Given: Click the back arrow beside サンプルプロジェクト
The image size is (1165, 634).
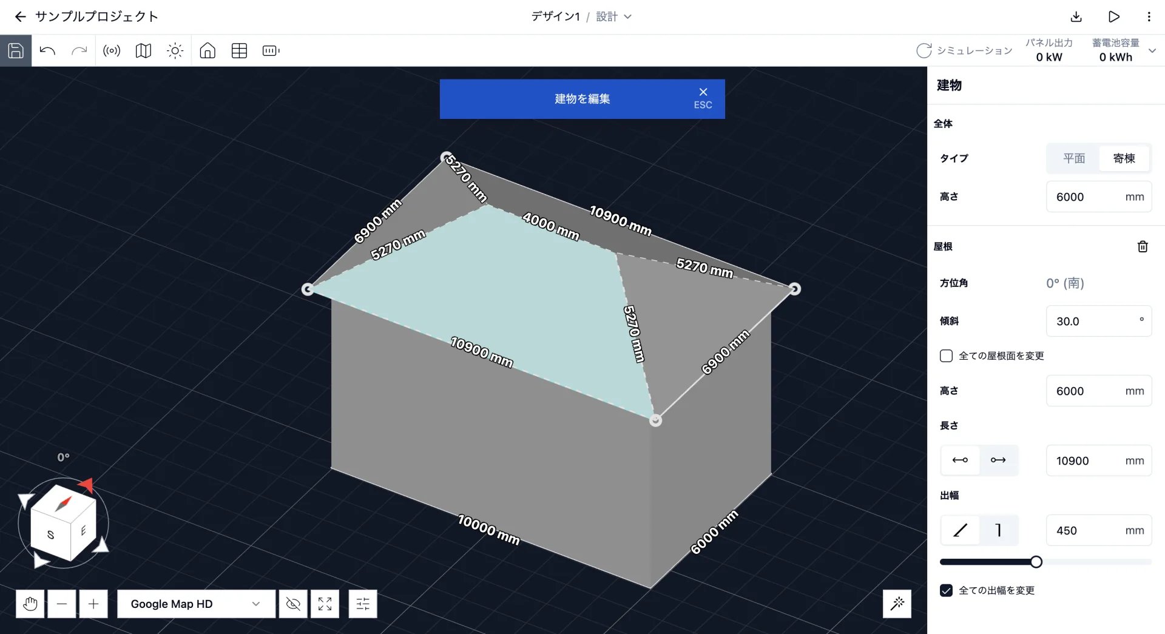Looking at the screenshot, I should point(20,17).
